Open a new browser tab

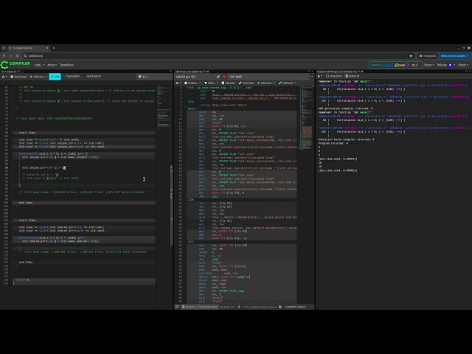(x=54, y=48)
